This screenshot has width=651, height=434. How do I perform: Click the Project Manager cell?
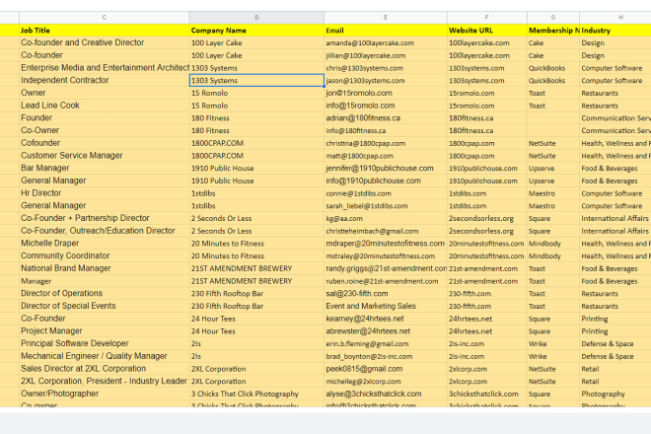pyautogui.click(x=104, y=331)
